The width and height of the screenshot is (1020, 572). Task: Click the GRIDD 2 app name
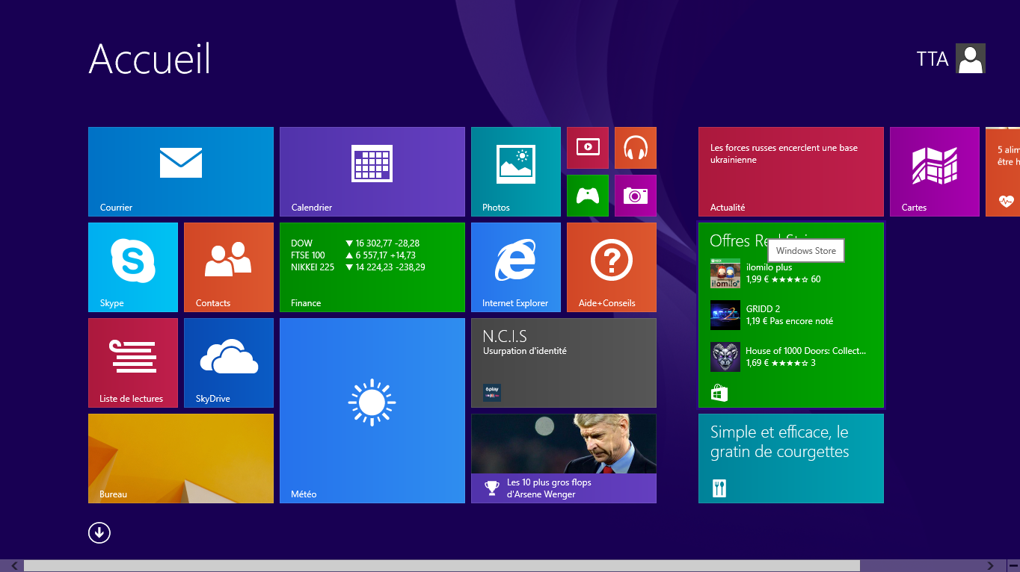tap(763, 309)
